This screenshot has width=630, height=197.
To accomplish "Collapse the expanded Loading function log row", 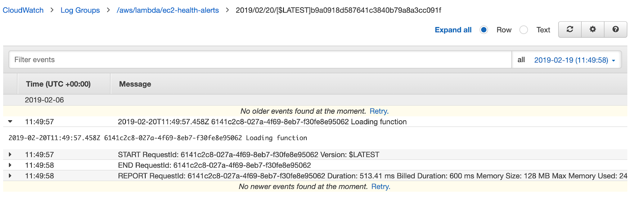I will [x=10, y=122].
